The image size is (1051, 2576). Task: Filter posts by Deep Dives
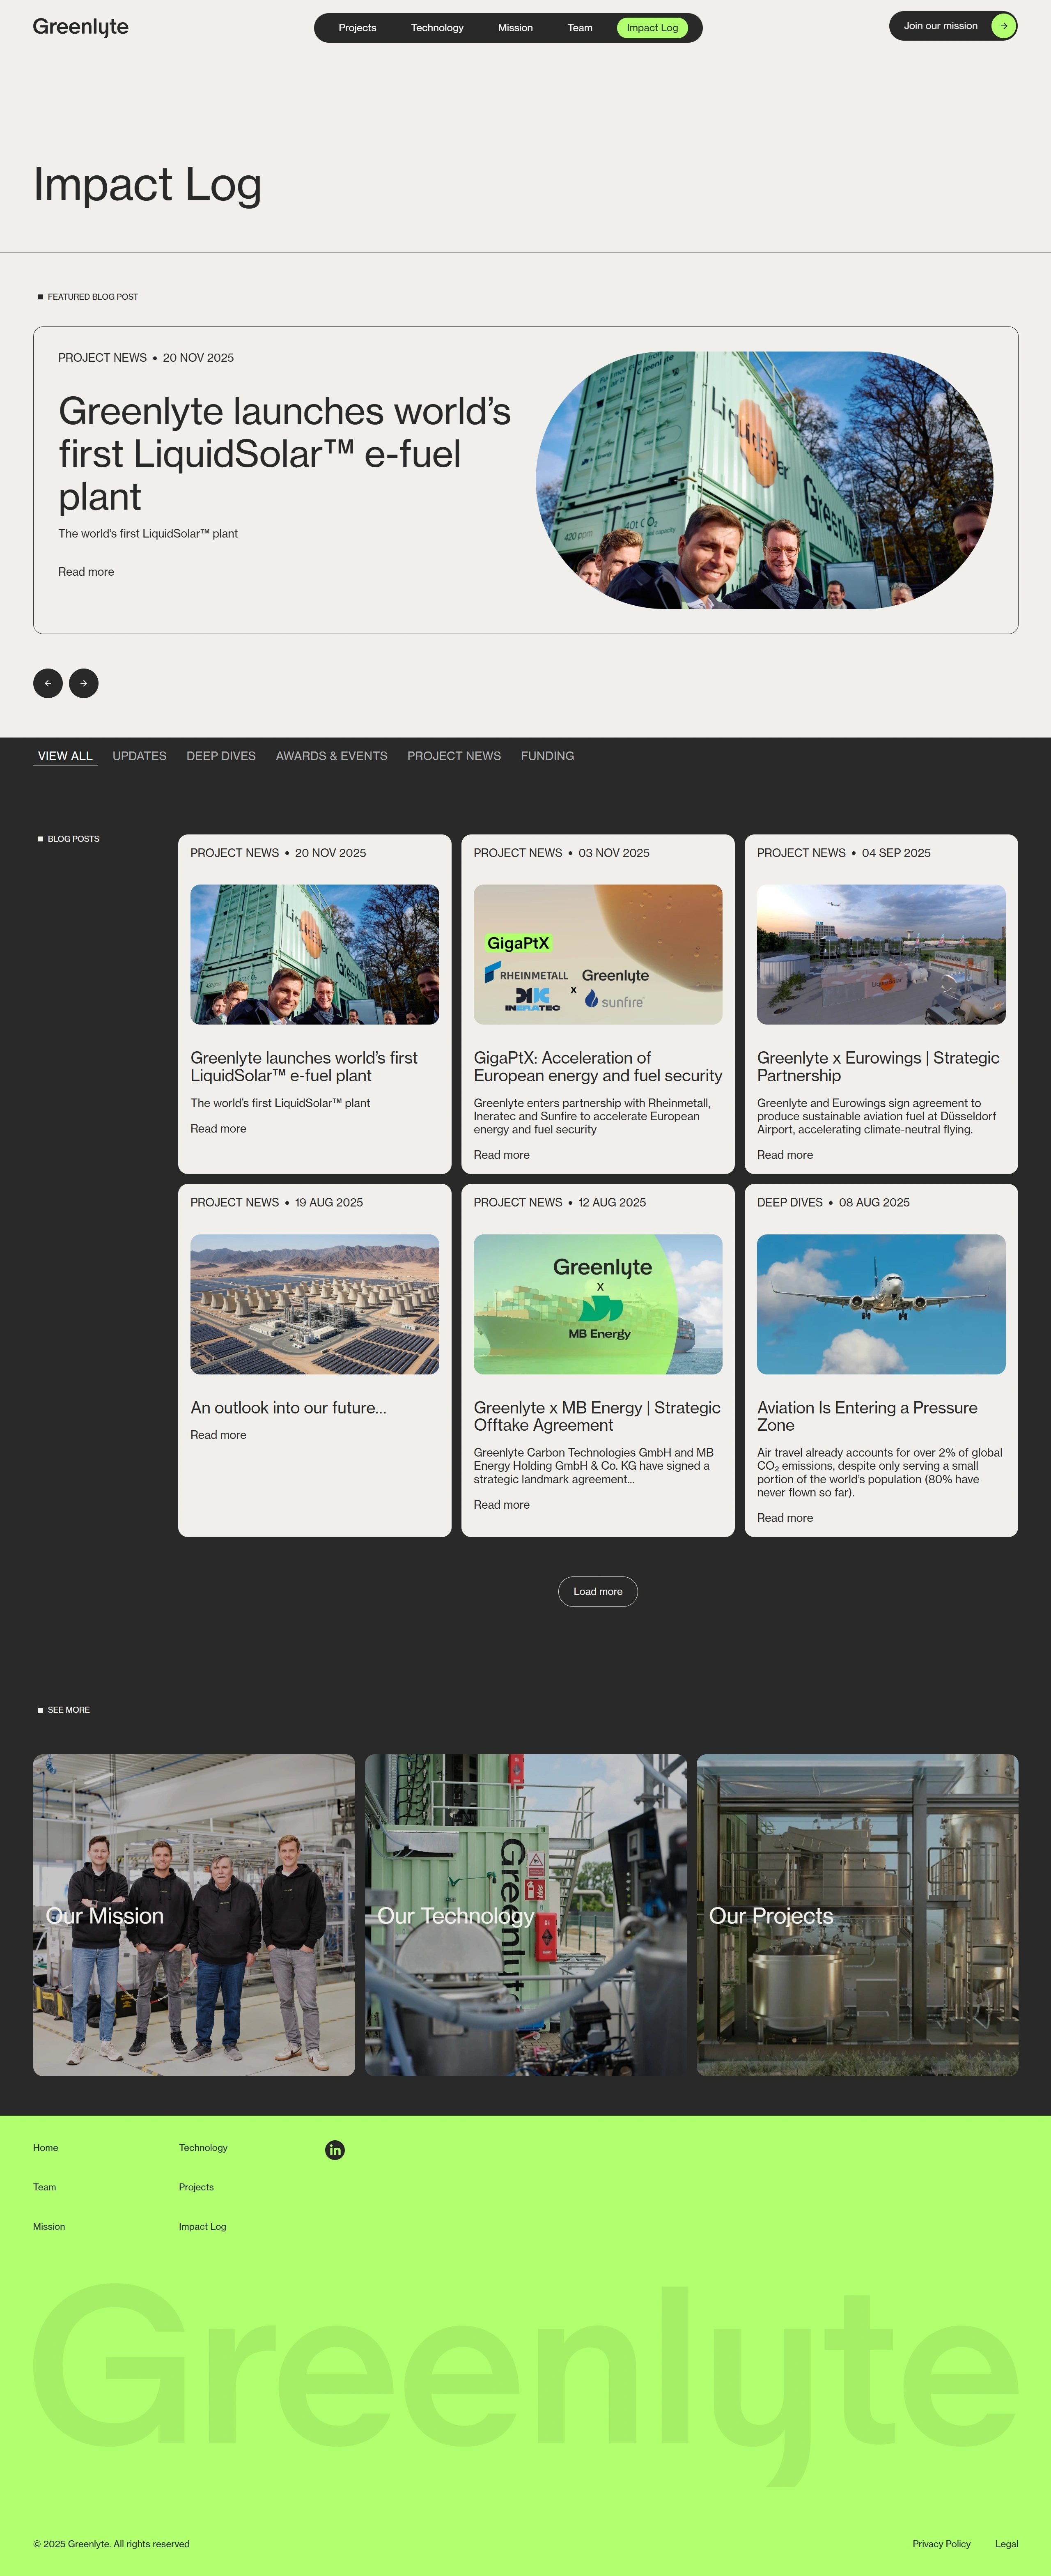coord(221,756)
